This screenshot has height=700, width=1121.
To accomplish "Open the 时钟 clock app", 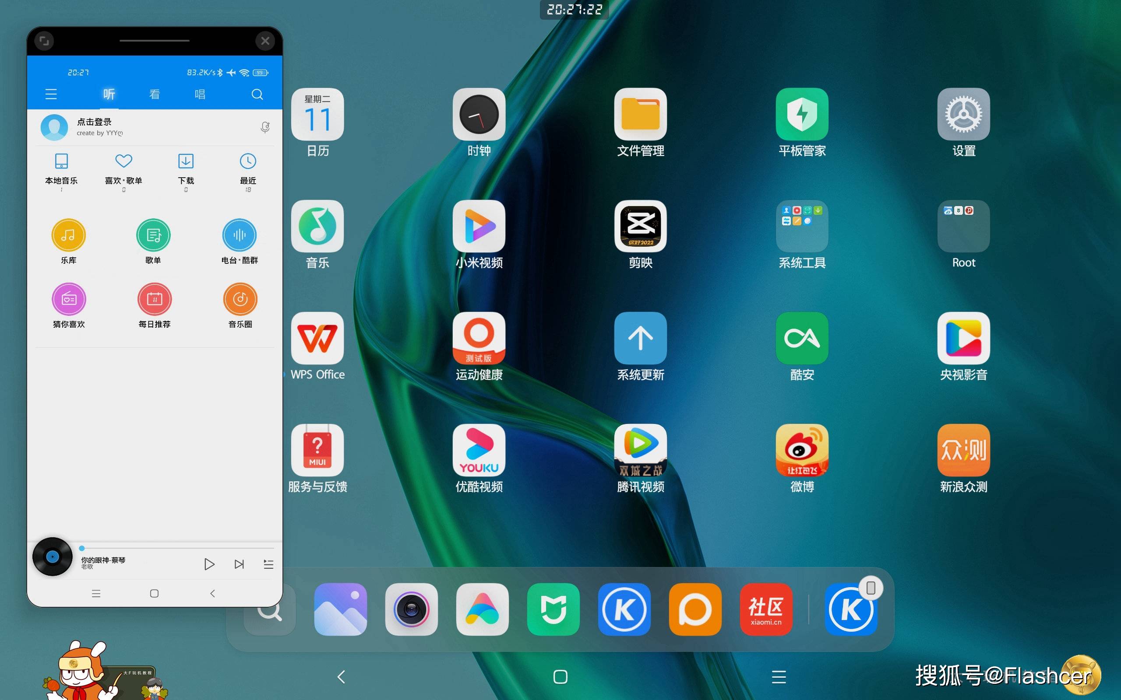I will tap(479, 122).
